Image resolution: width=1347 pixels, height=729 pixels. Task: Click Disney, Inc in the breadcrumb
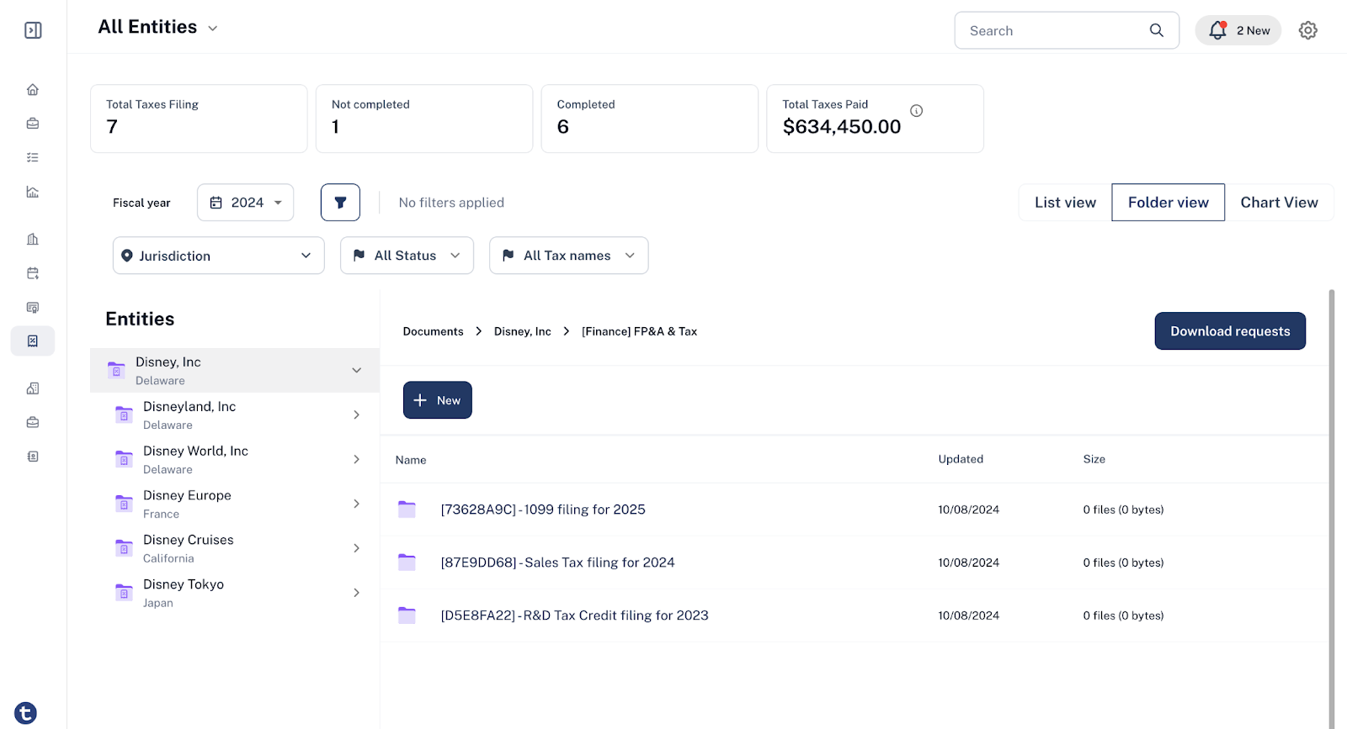[522, 331]
